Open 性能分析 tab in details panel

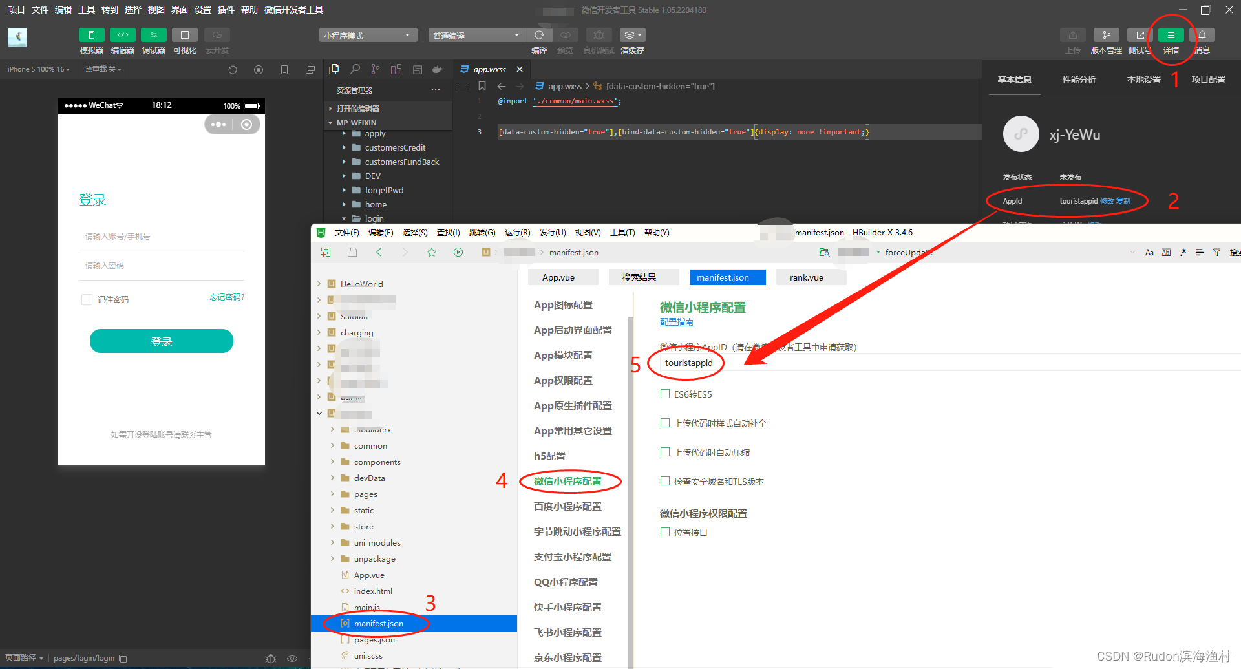(x=1079, y=80)
